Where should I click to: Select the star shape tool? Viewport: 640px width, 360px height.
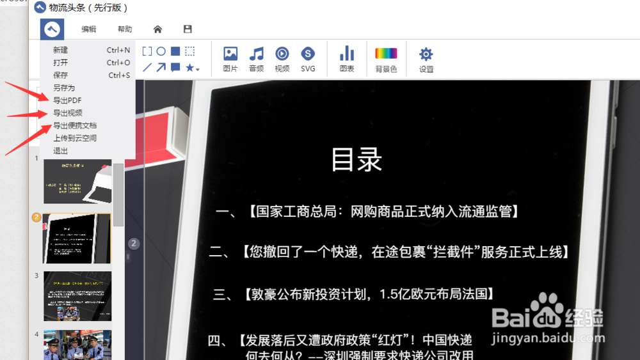pos(189,67)
